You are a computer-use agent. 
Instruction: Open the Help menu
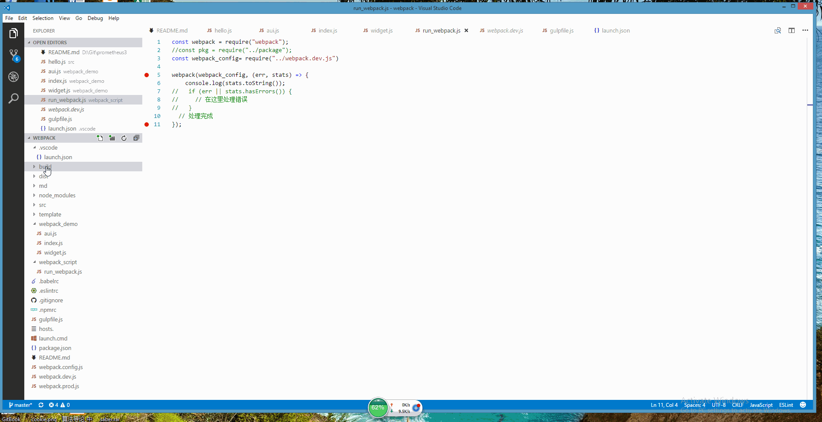pos(114,18)
